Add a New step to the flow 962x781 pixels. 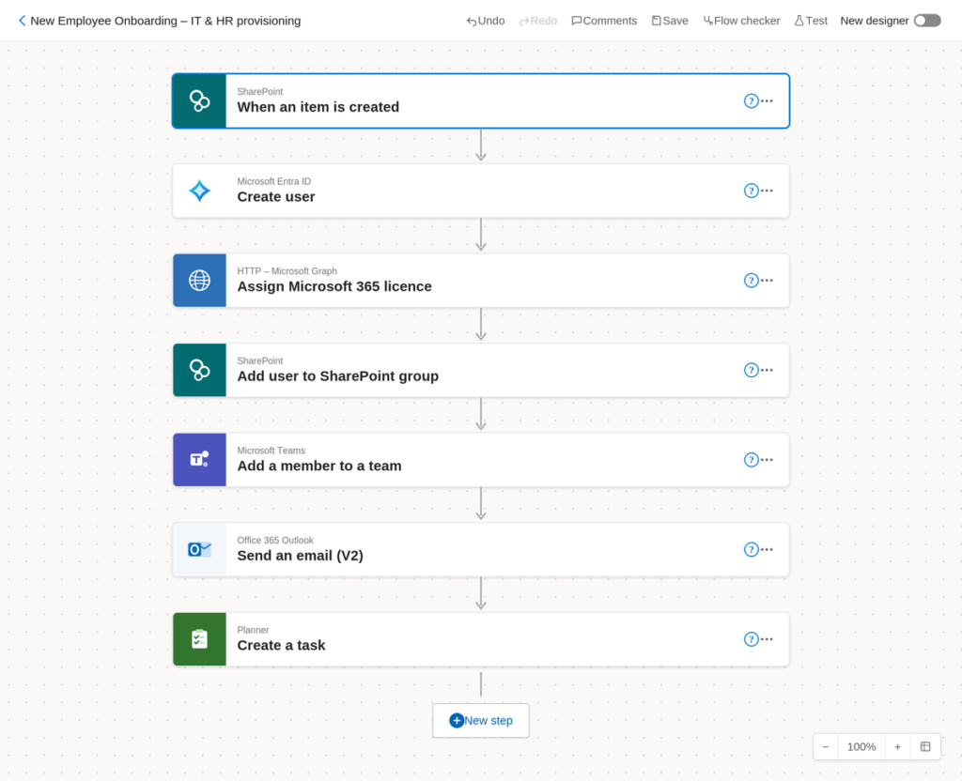[x=481, y=720]
